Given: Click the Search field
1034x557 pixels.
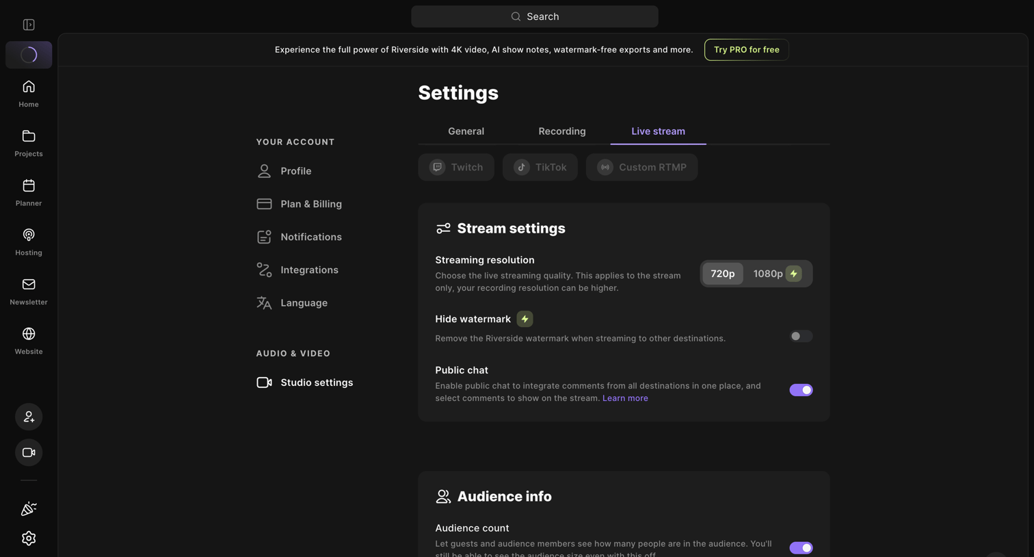Looking at the screenshot, I should 535,16.
